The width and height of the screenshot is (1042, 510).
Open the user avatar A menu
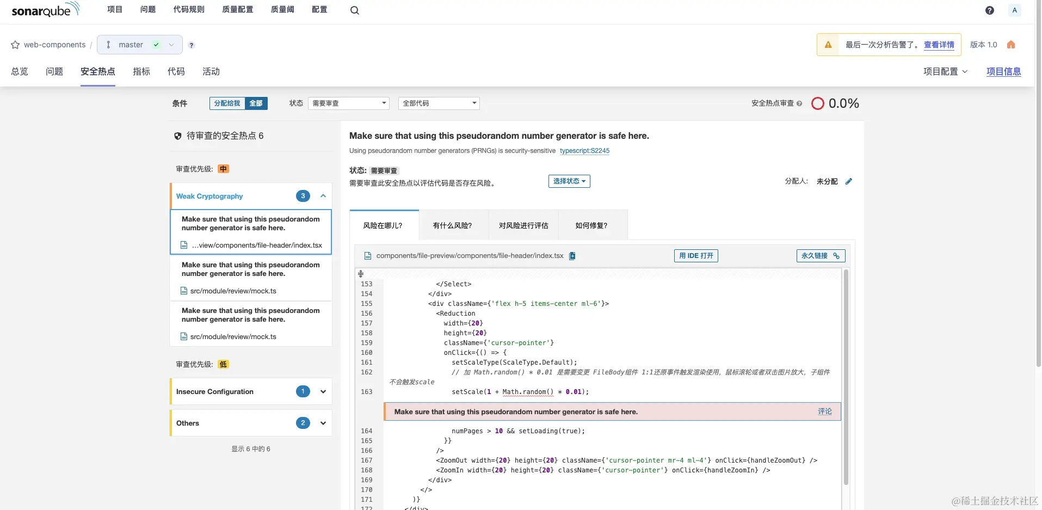(x=1014, y=10)
